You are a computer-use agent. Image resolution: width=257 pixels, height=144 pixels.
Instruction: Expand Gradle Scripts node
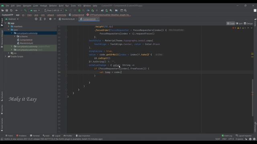(6, 56)
